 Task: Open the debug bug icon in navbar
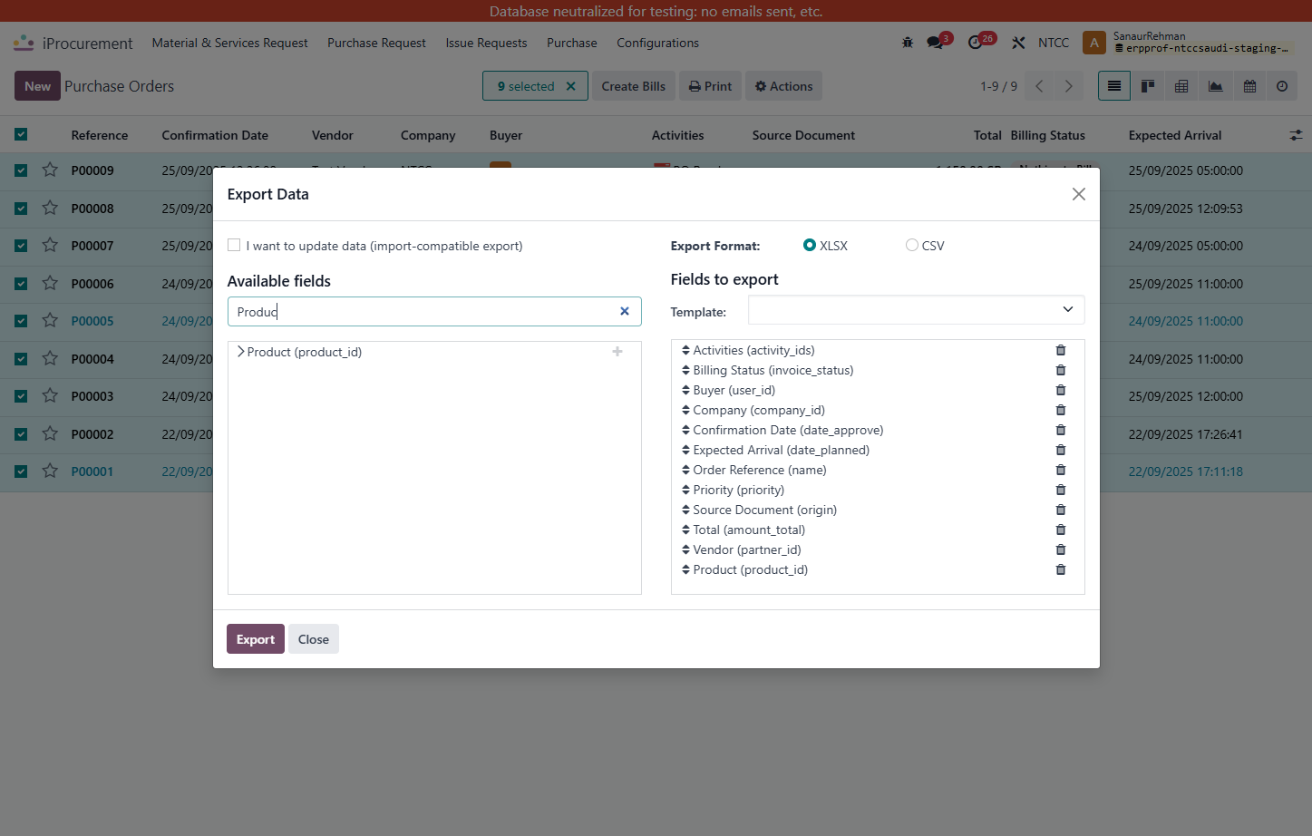(x=908, y=43)
